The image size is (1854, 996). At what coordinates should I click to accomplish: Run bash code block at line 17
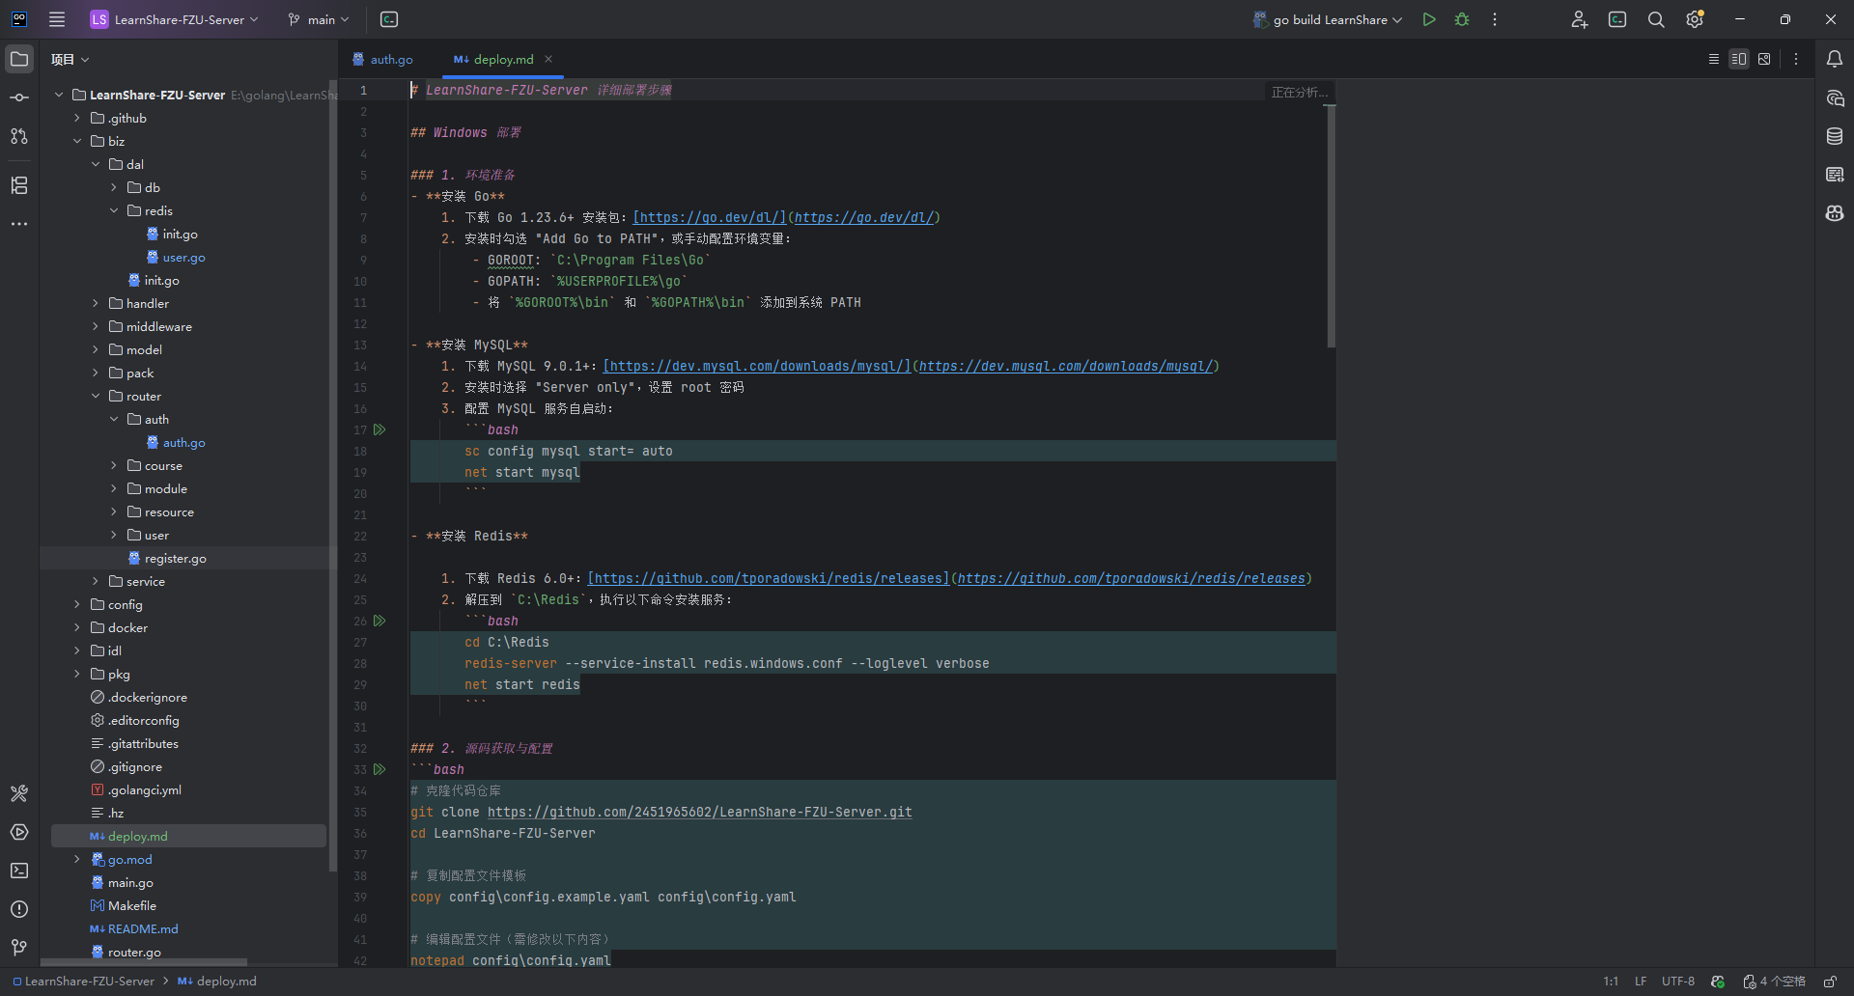[379, 429]
